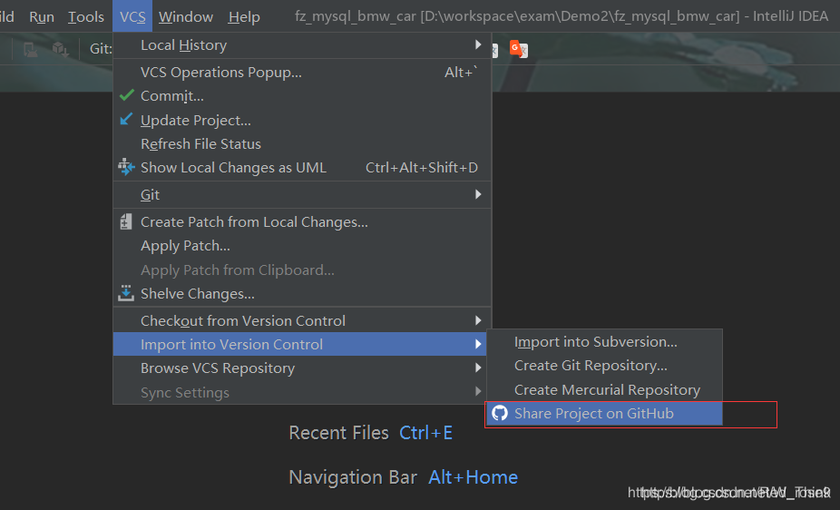Screen dimensions: 840x510
Task: Expand the Git submenu
Action: (302, 195)
